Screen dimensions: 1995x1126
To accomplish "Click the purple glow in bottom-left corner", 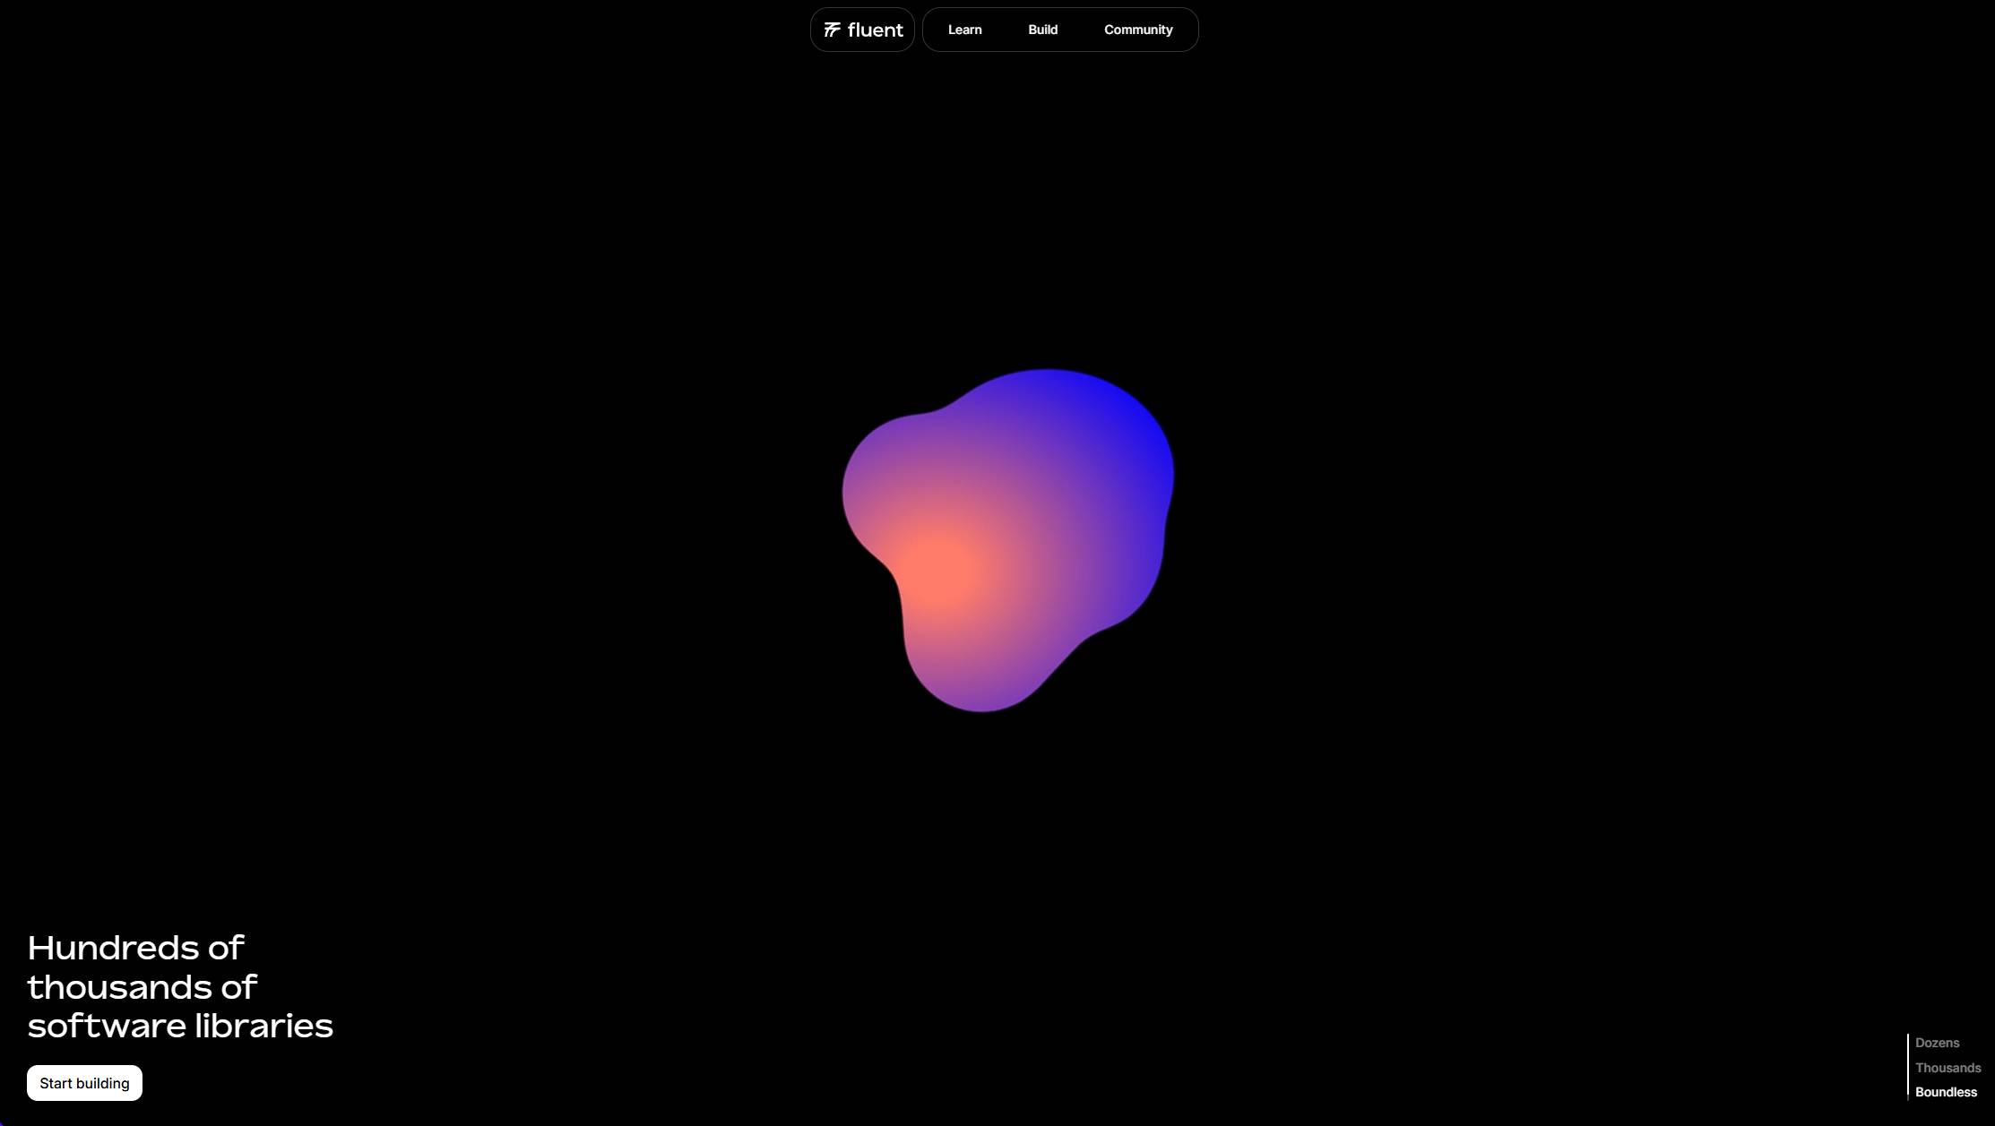I will [x=3, y=1122].
